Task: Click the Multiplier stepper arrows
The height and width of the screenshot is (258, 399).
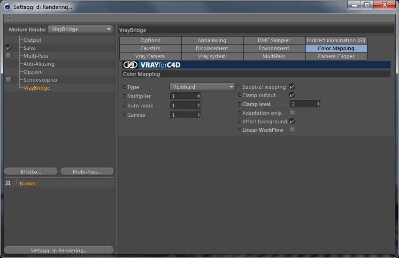Action: (x=199, y=96)
